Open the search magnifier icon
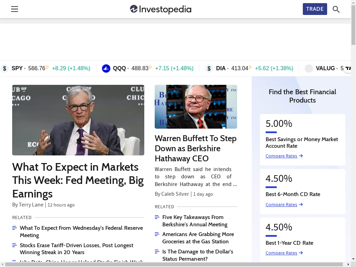The height and width of the screenshot is (267, 356). pyautogui.click(x=336, y=9)
